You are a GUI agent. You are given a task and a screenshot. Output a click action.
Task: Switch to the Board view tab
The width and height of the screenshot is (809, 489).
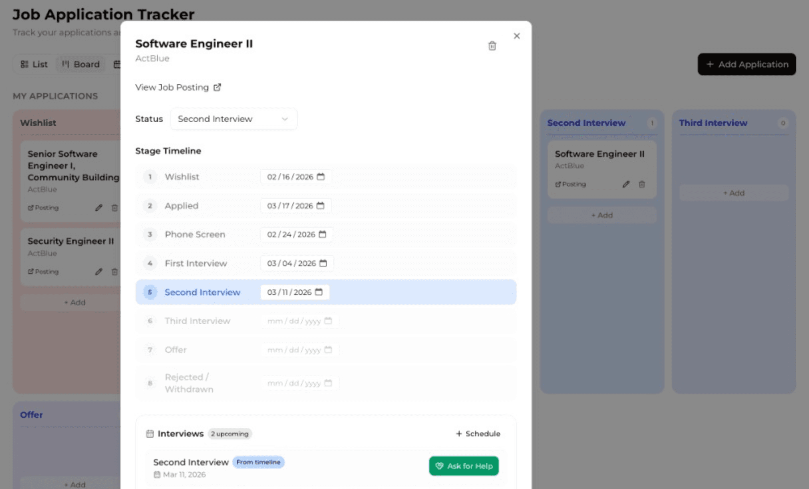click(x=80, y=64)
